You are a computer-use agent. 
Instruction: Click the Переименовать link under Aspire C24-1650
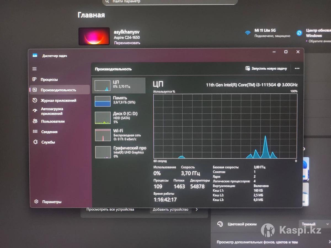(127, 43)
